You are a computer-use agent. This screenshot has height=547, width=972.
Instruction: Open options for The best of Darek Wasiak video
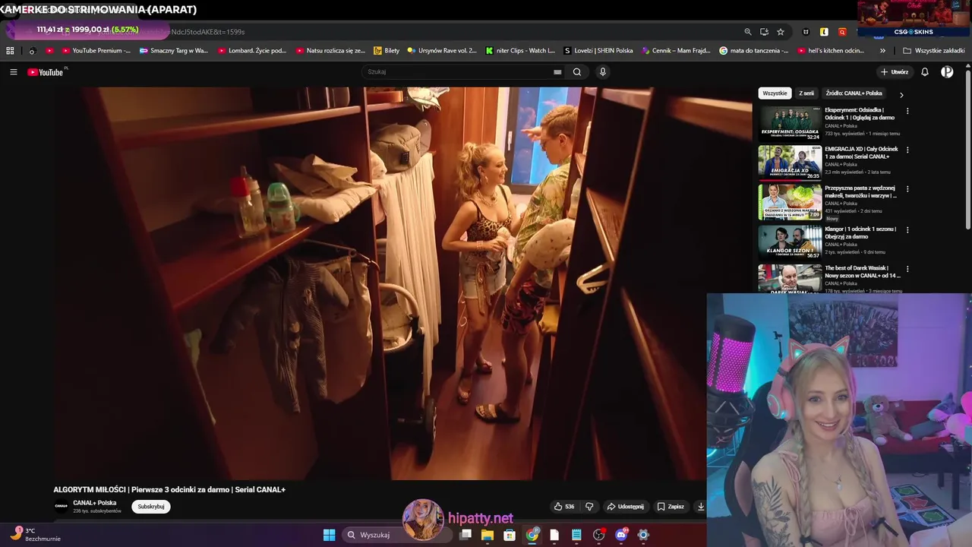point(907,269)
